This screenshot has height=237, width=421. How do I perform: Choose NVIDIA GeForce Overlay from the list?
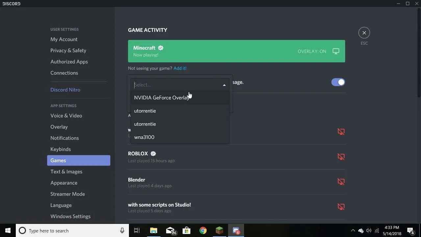tap(180, 98)
